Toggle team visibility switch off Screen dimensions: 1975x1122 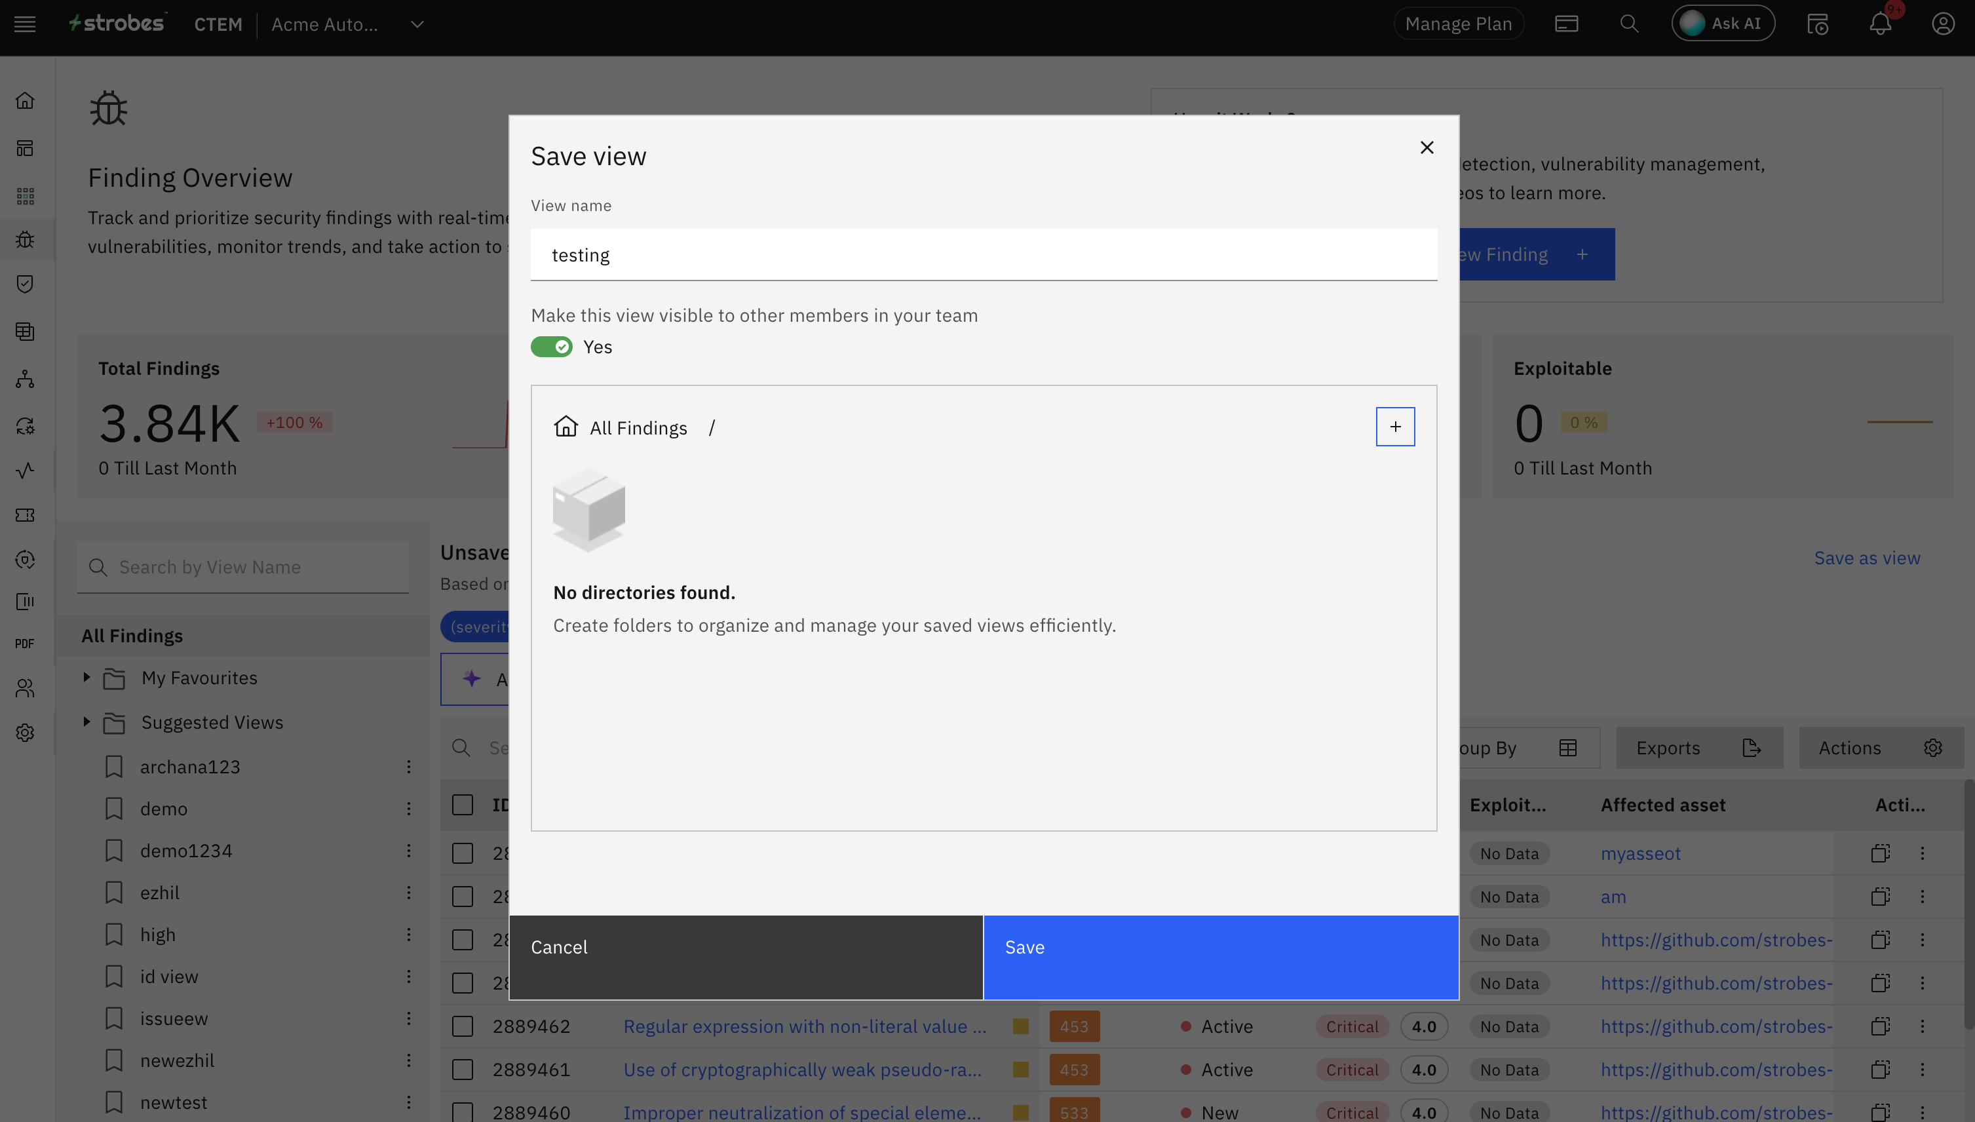click(552, 347)
